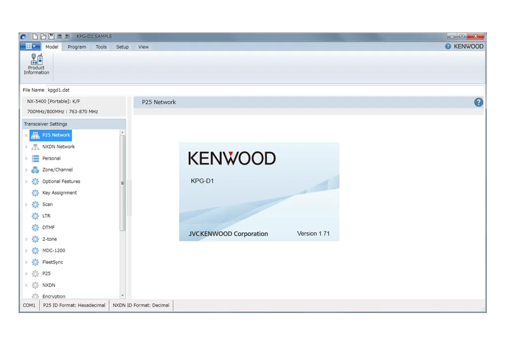Click the 700MHz/800MHz : 763-870 MHz text
The image size is (505, 346).
tap(62, 112)
